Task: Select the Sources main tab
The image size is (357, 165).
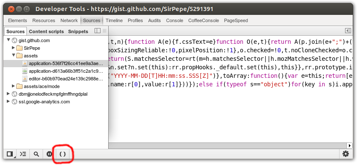Action: [92, 20]
